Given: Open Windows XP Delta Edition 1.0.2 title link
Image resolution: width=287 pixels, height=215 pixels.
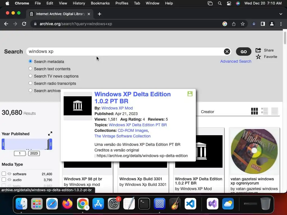Looking at the screenshot, I should coord(133,98).
